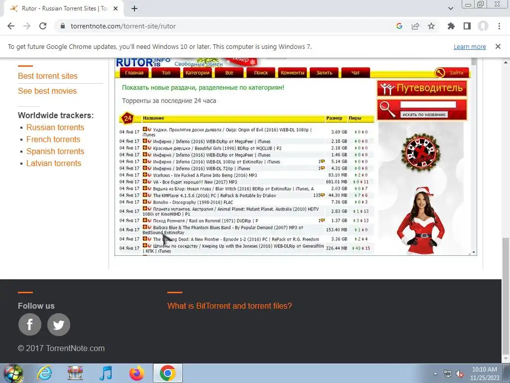Go back to the previous page
Screen dimensions: 510x383
11,26
